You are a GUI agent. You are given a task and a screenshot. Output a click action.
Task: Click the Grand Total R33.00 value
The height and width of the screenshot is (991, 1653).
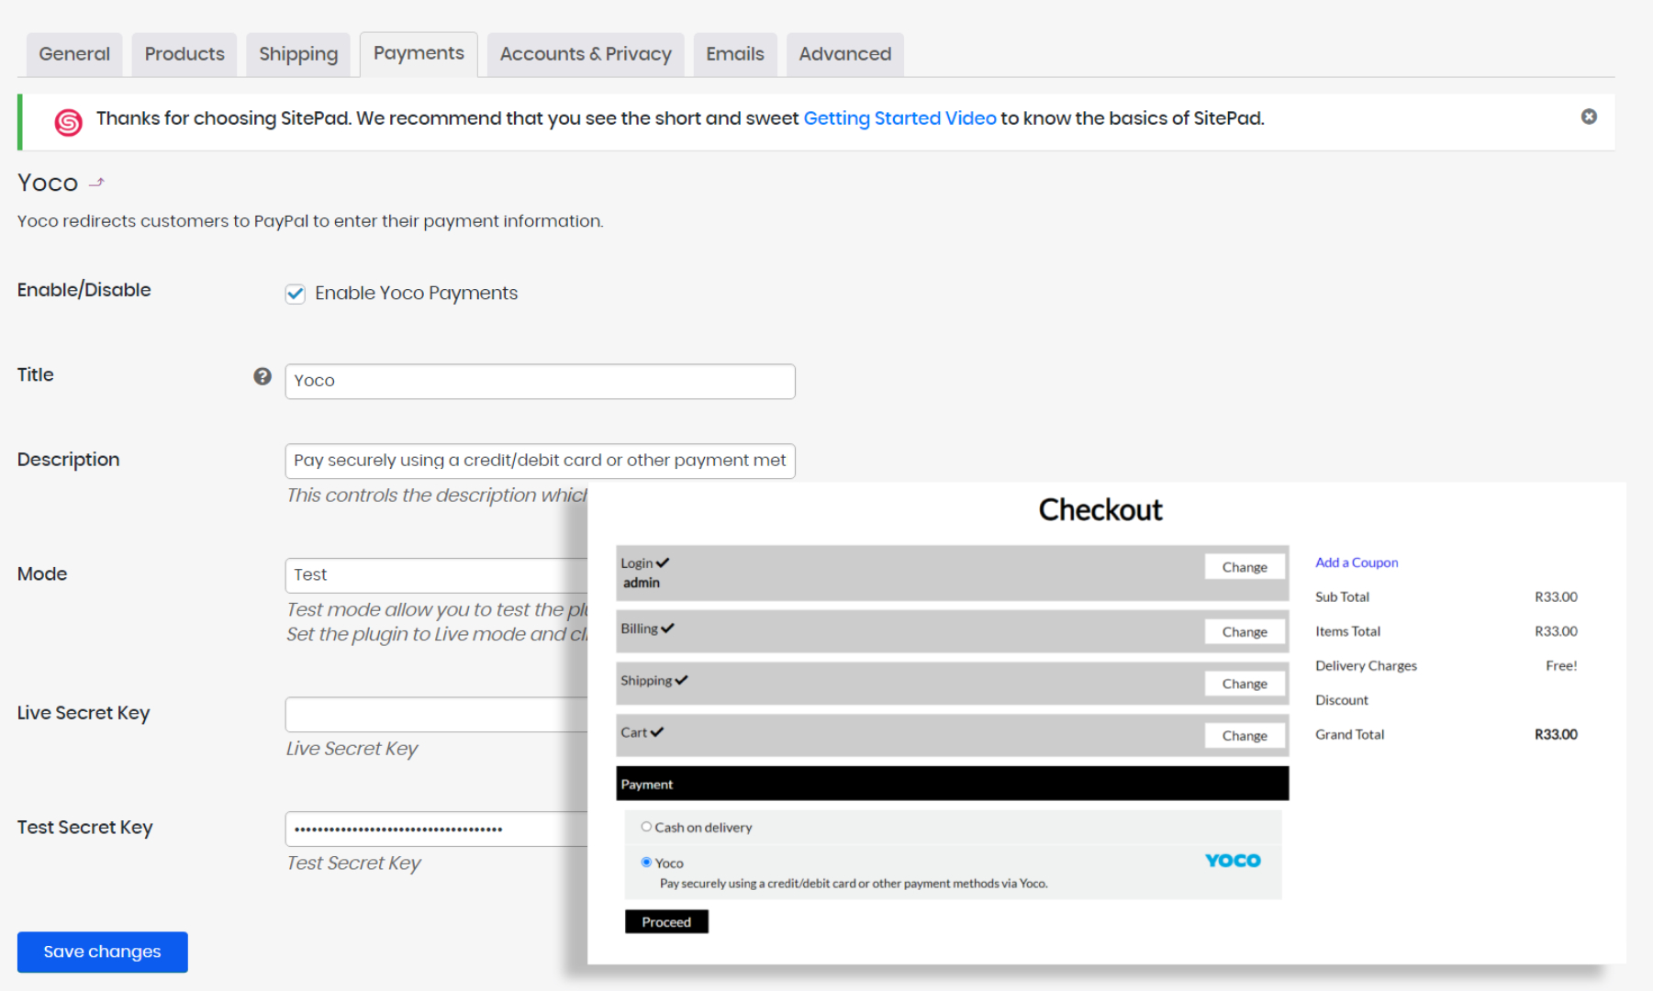[1556, 734]
